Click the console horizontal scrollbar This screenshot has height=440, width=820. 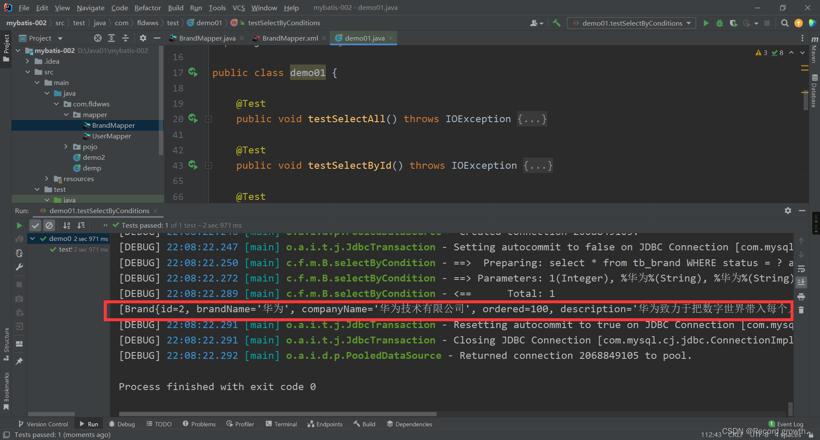pos(278,414)
